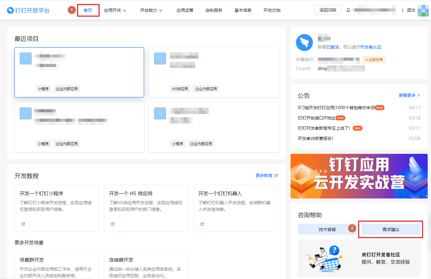Go to the 首页 tab
This screenshot has width=431, height=279.
(88, 10)
